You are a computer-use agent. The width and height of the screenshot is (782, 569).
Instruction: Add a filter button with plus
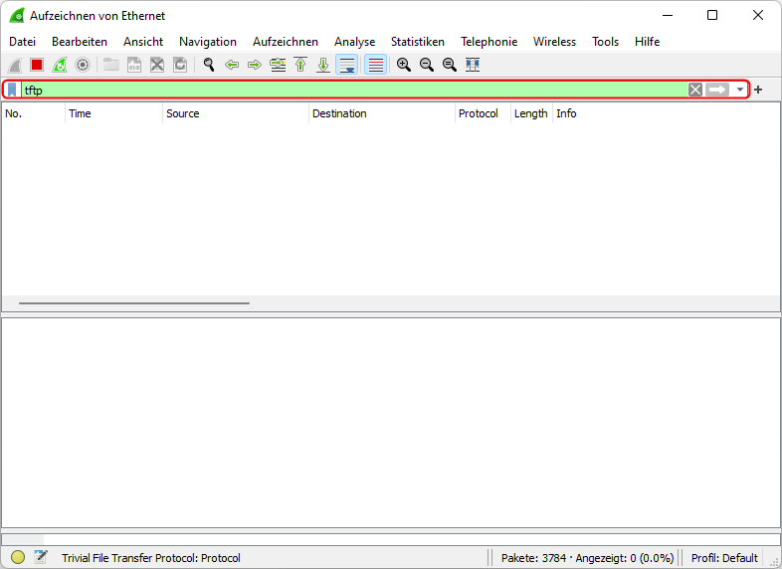758,90
